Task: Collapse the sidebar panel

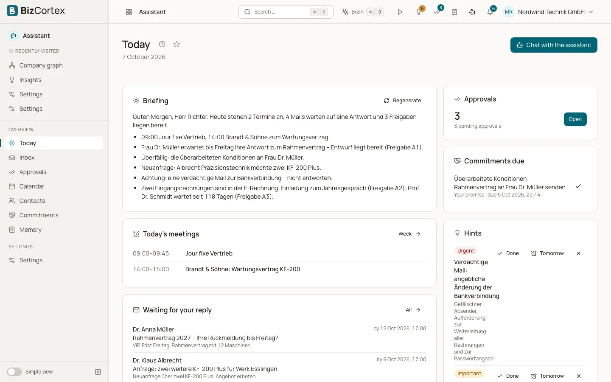Action: click(98, 372)
